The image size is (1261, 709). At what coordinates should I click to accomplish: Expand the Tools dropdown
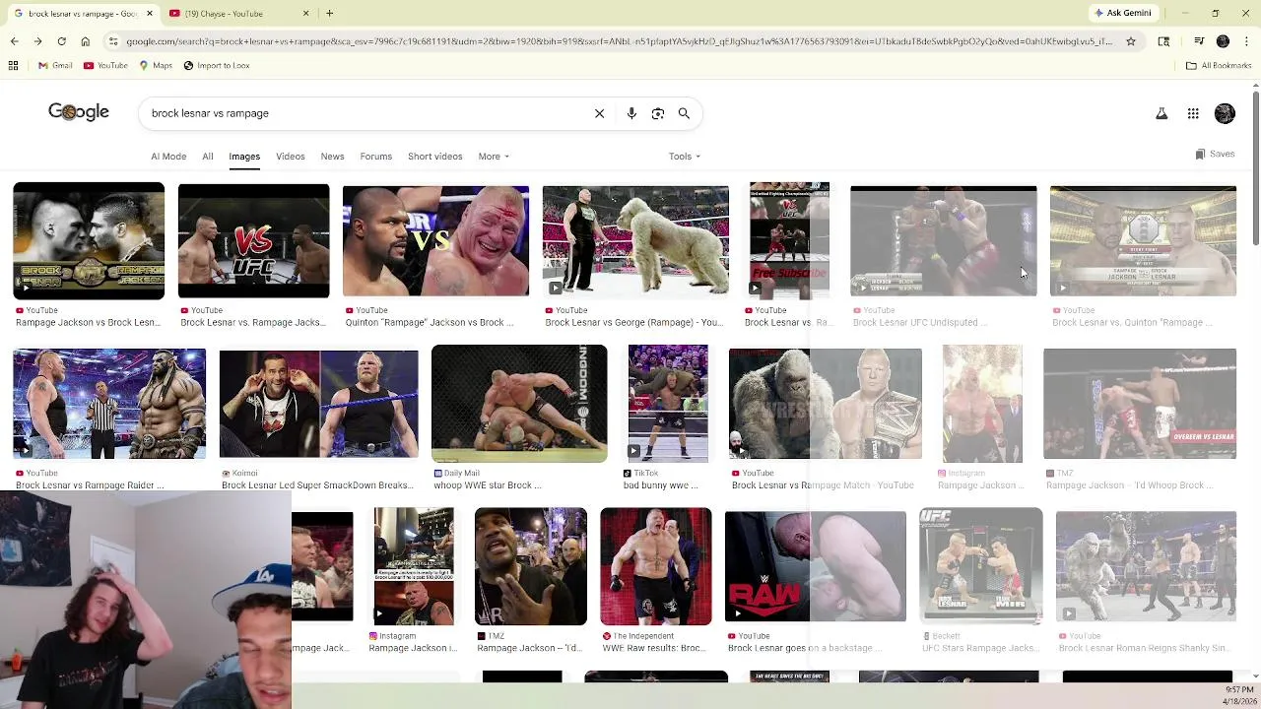pos(685,157)
